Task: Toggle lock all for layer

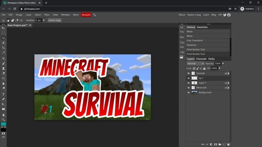Action: (204, 68)
